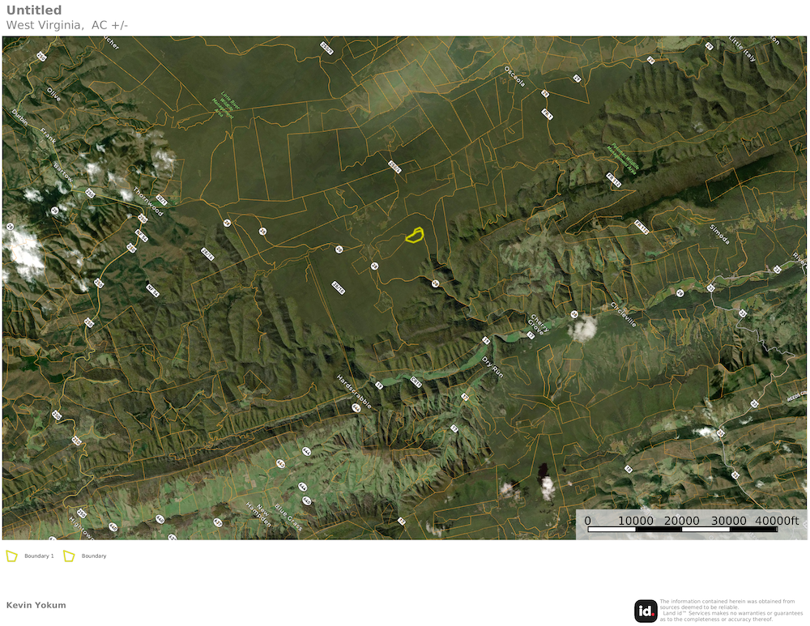Click the Land id logo icon
Image resolution: width=810 pixels, height=626 pixels.
pyautogui.click(x=646, y=610)
